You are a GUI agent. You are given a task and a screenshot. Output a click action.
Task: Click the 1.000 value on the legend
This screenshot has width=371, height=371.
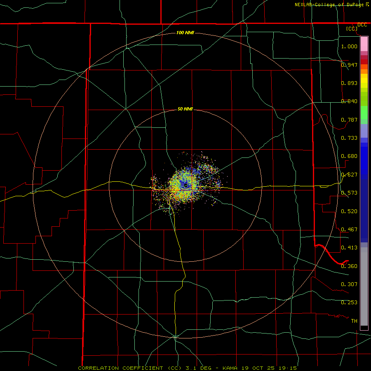[x=349, y=46]
